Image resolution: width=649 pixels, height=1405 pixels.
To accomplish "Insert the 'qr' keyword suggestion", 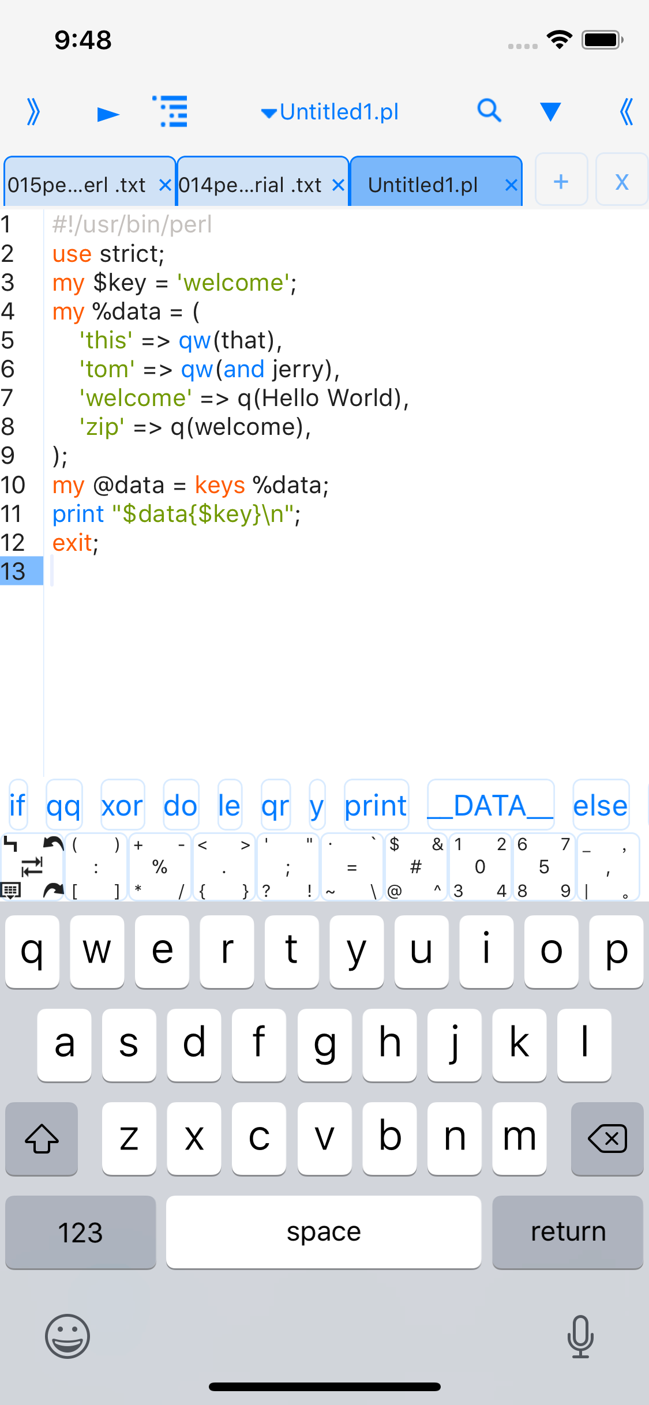I will 276,805.
